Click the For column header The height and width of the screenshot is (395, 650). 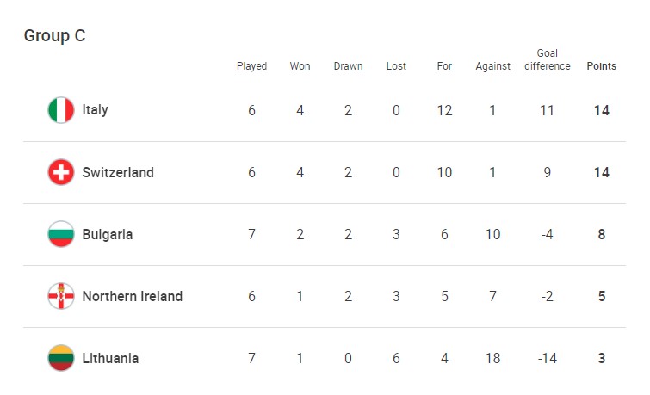tap(444, 66)
